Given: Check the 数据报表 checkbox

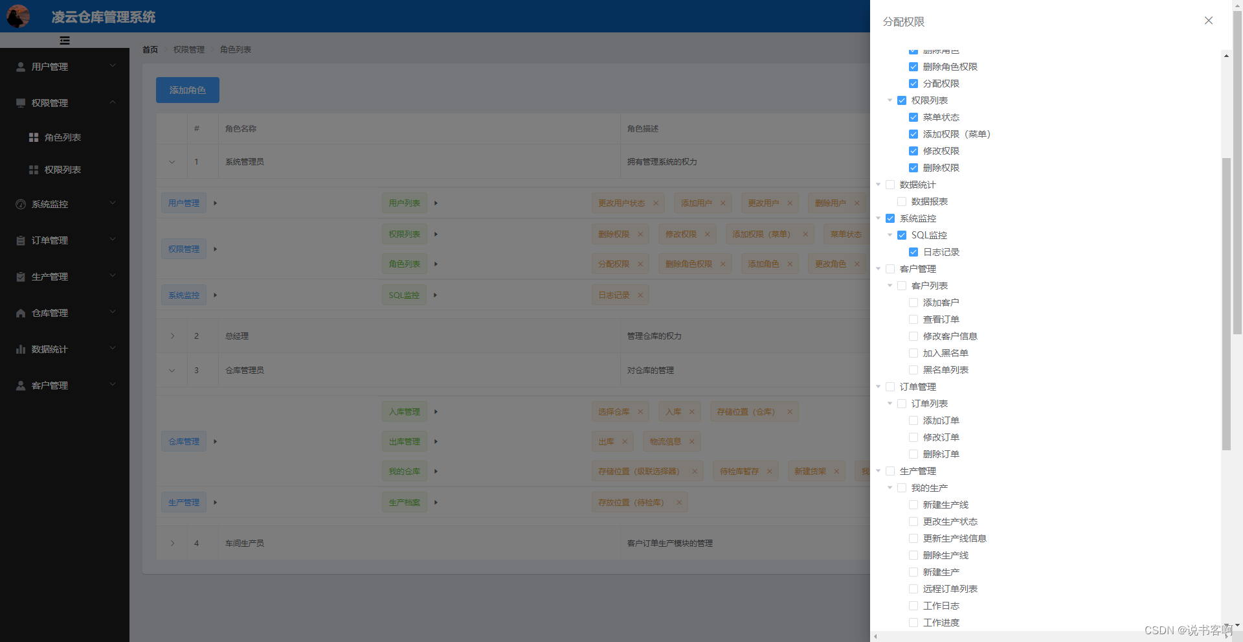Looking at the screenshot, I should point(902,201).
